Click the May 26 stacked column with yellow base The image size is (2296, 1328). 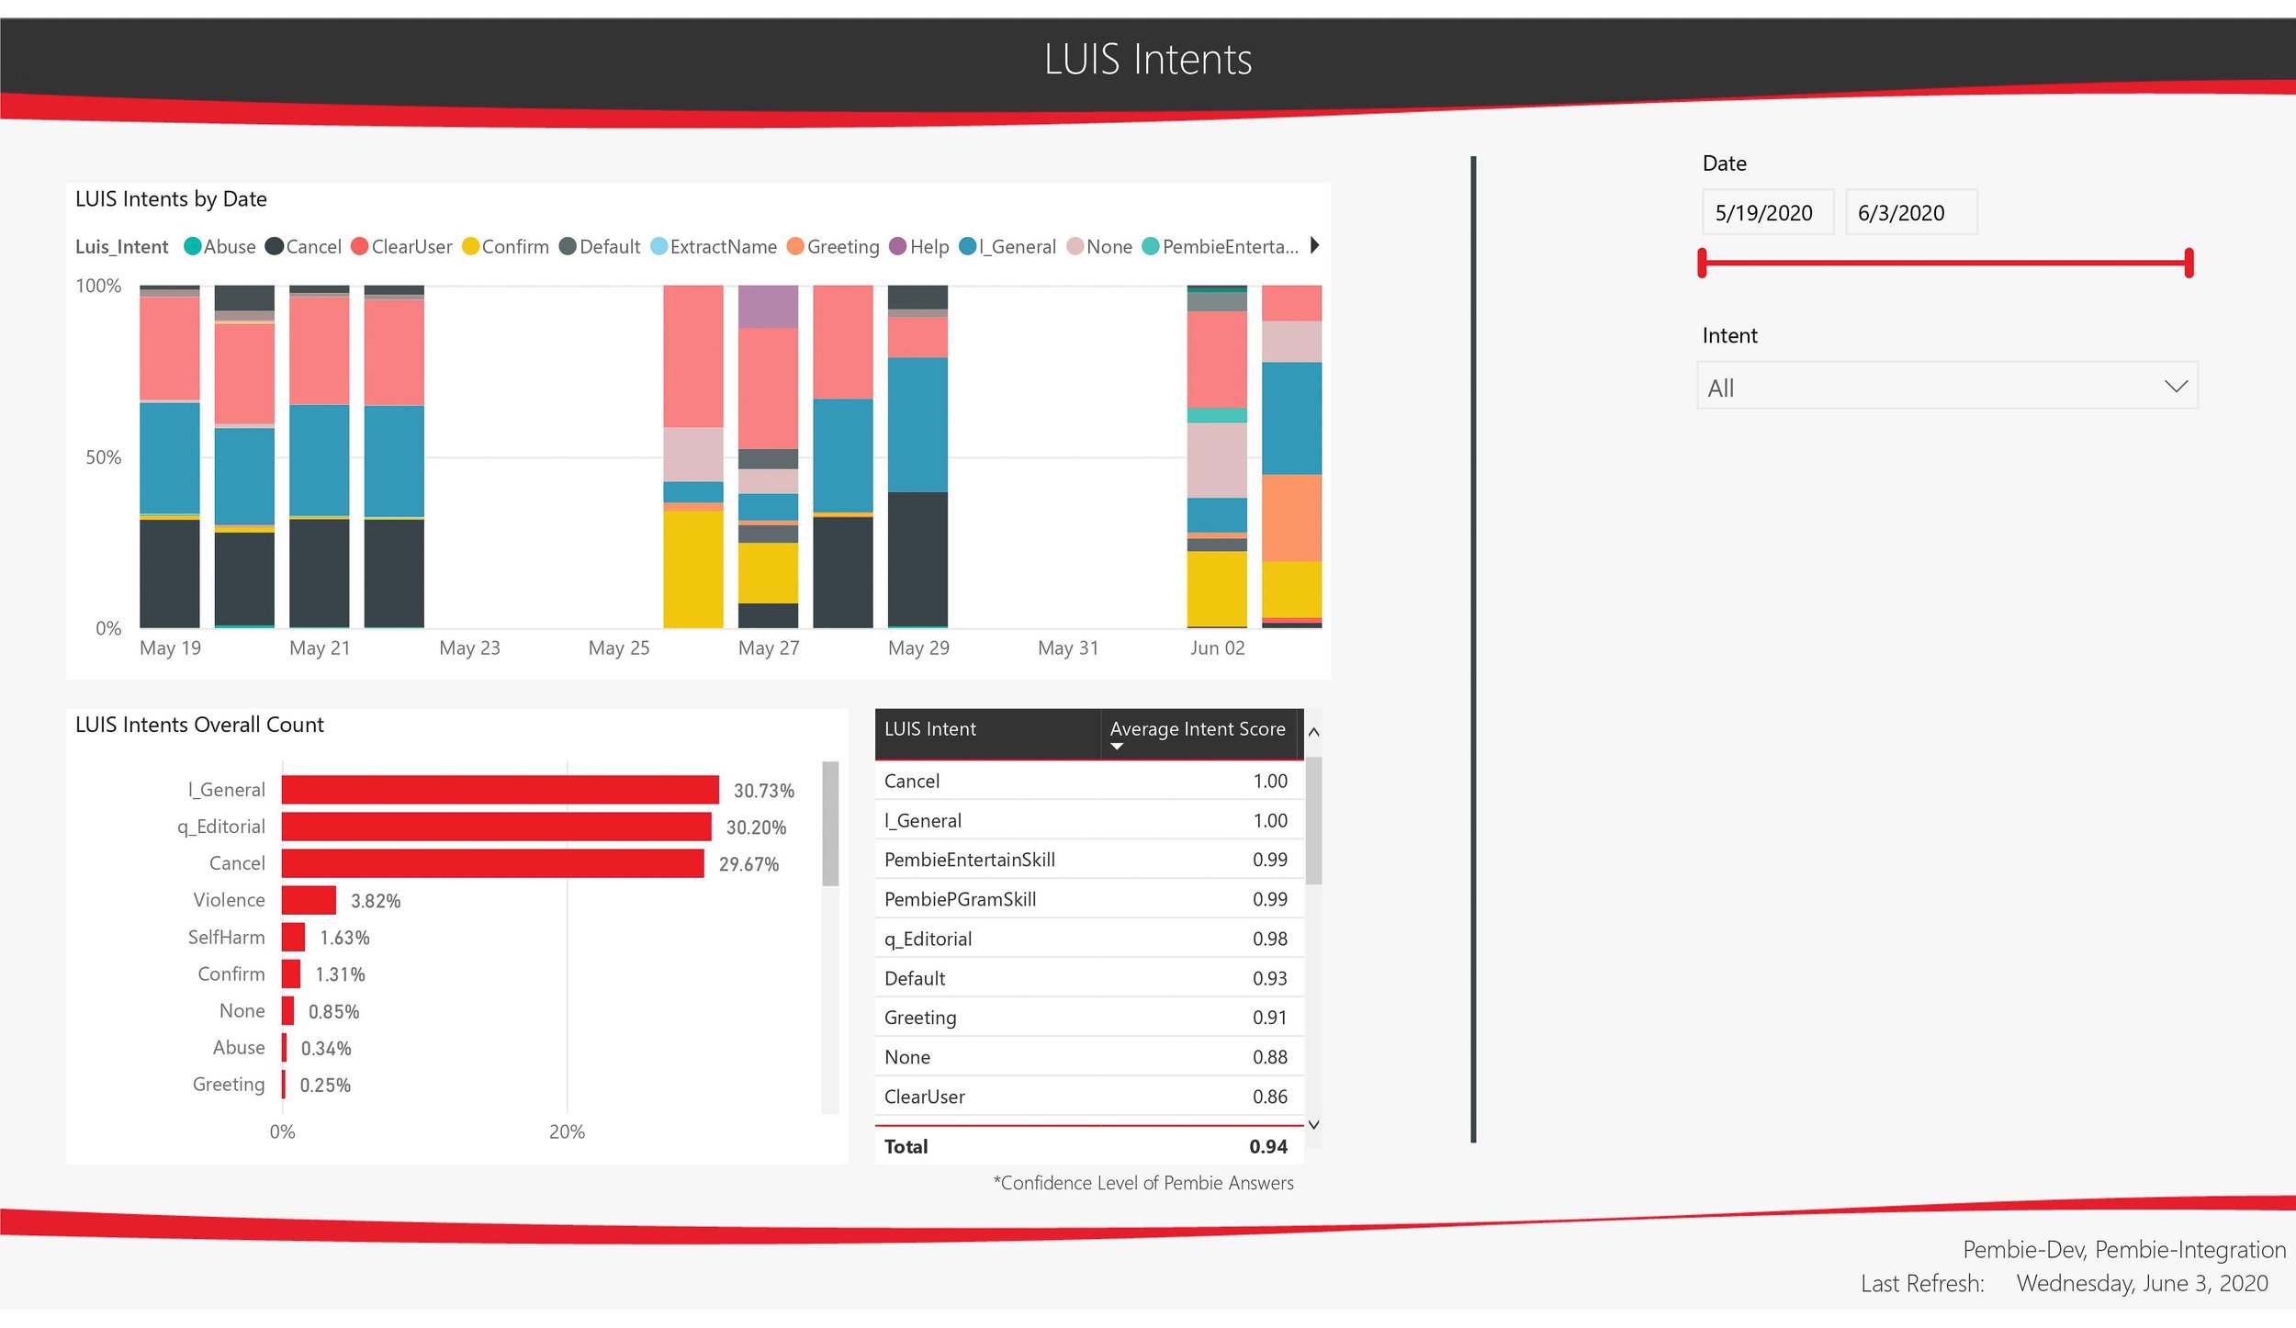[693, 456]
